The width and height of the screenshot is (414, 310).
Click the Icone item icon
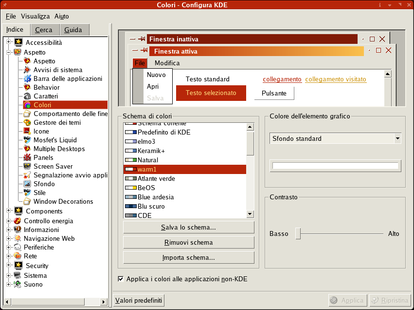[x=27, y=131]
